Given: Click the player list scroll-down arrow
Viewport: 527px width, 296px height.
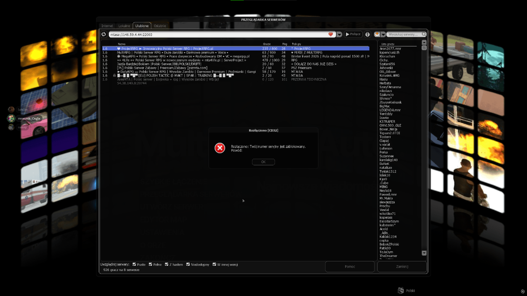Looking at the screenshot, I should pos(424,253).
